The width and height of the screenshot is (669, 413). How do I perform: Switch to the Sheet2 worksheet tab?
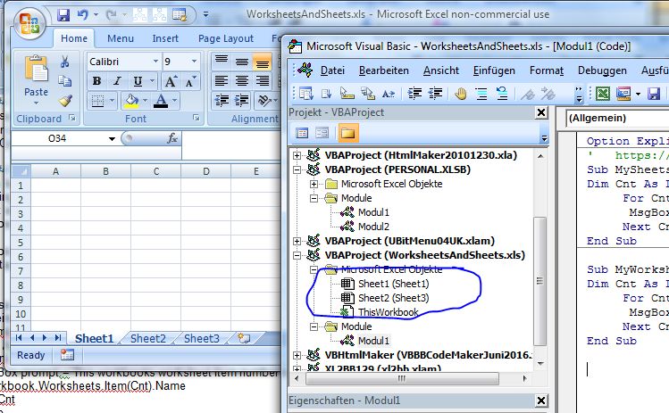point(147,338)
